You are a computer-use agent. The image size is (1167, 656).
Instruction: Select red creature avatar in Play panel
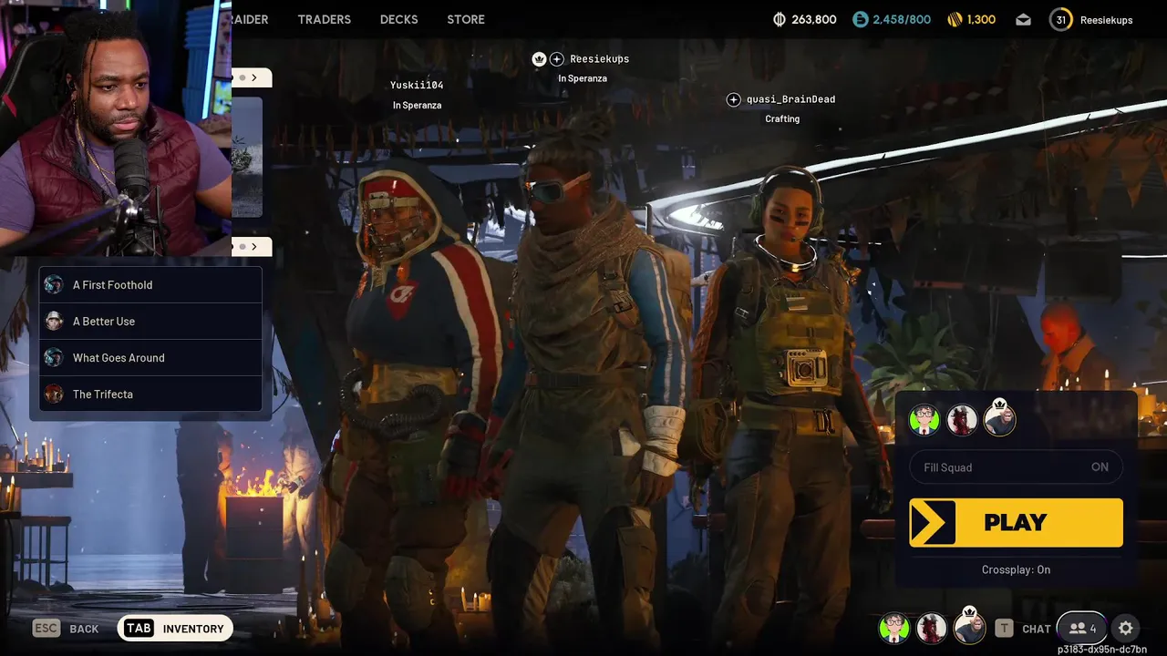click(962, 420)
